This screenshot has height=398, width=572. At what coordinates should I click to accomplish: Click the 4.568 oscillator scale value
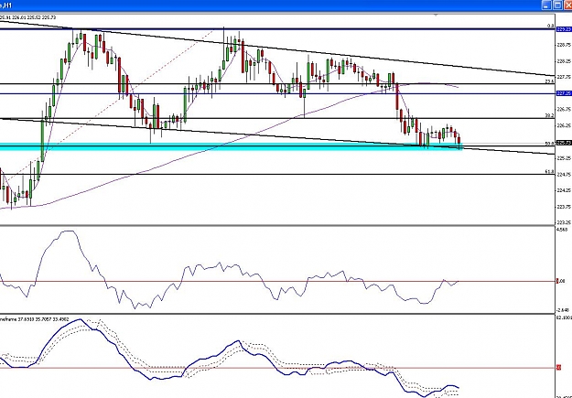562,230
